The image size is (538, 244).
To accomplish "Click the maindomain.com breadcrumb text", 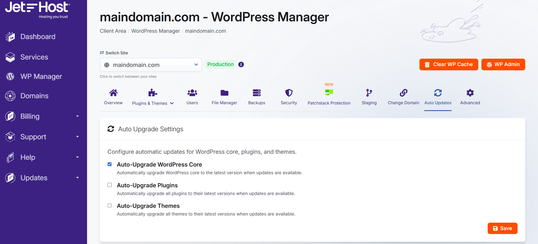I will click(206, 31).
